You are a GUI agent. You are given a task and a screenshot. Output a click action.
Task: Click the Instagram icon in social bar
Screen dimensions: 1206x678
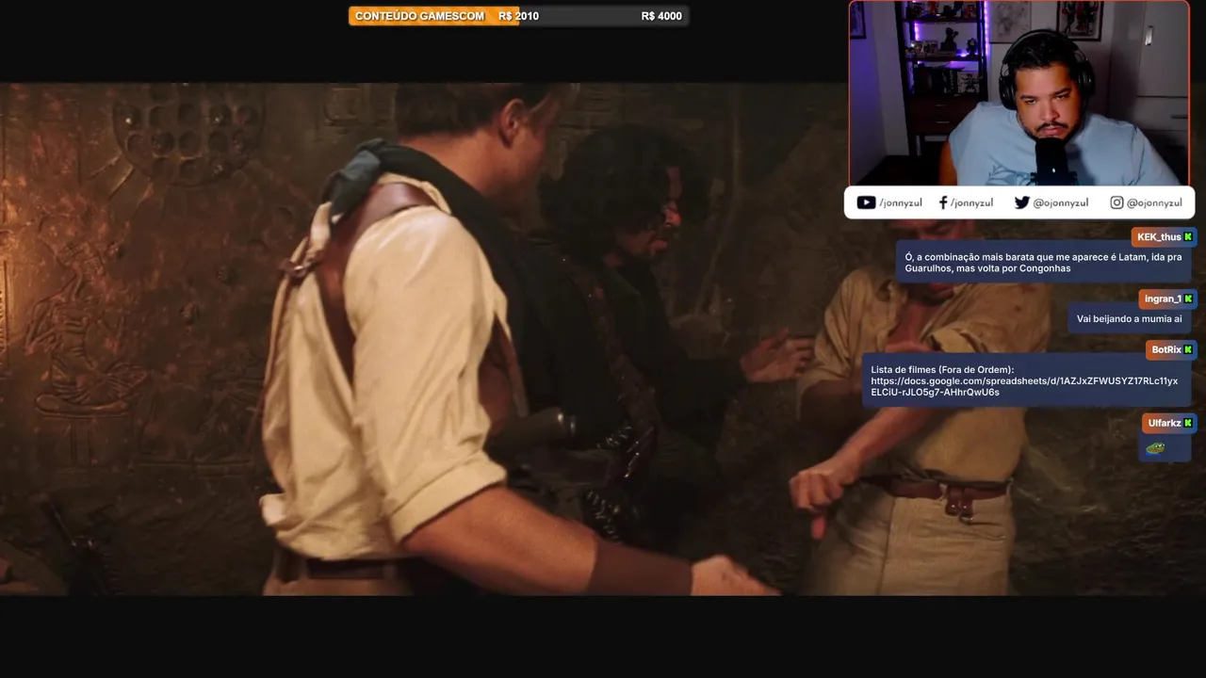(1116, 202)
